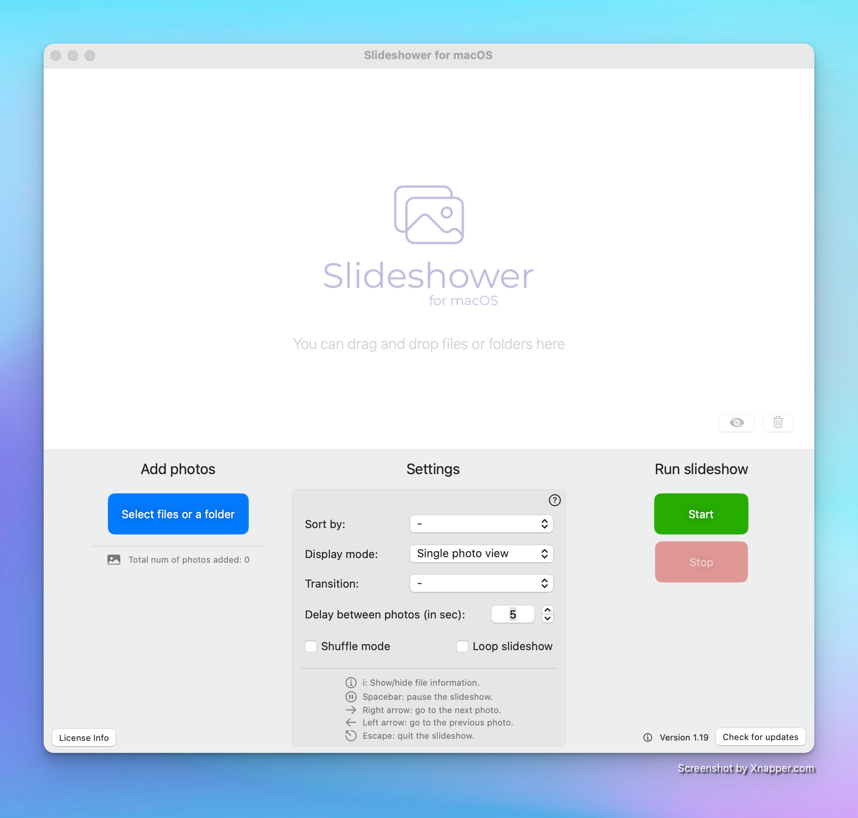The height and width of the screenshot is (818, 858).
Task: Click the preview/eye icon button
Action: pos(737,422)
